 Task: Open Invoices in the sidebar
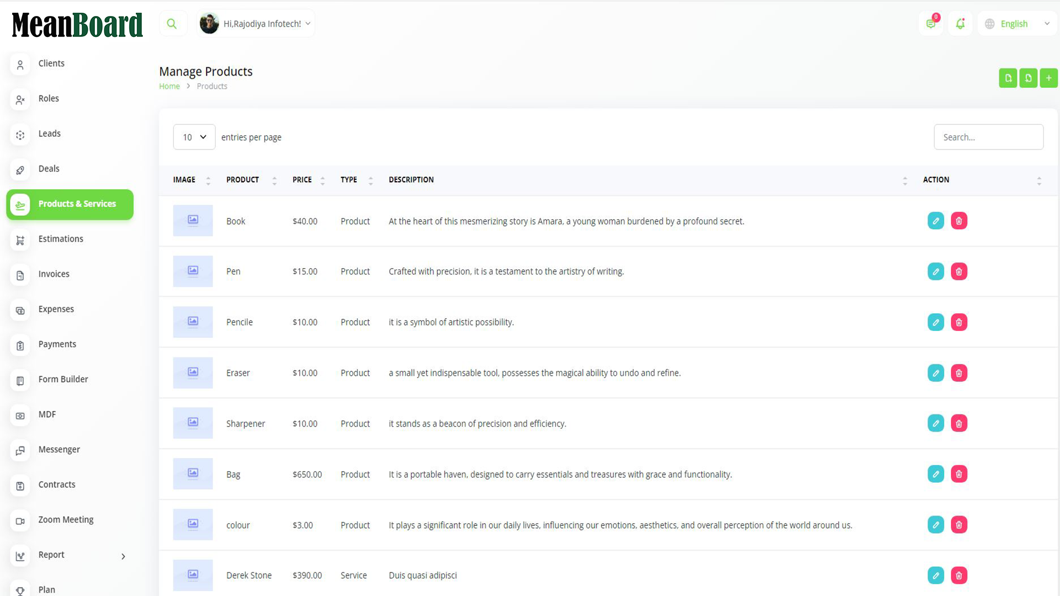coord(54,274)
